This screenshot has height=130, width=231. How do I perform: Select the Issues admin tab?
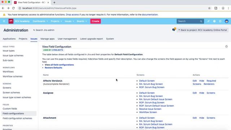[34, 39]
